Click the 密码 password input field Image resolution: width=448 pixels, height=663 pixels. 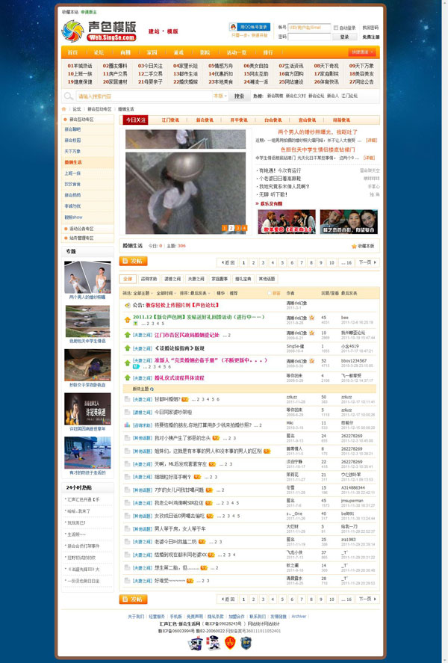point(309,37)
